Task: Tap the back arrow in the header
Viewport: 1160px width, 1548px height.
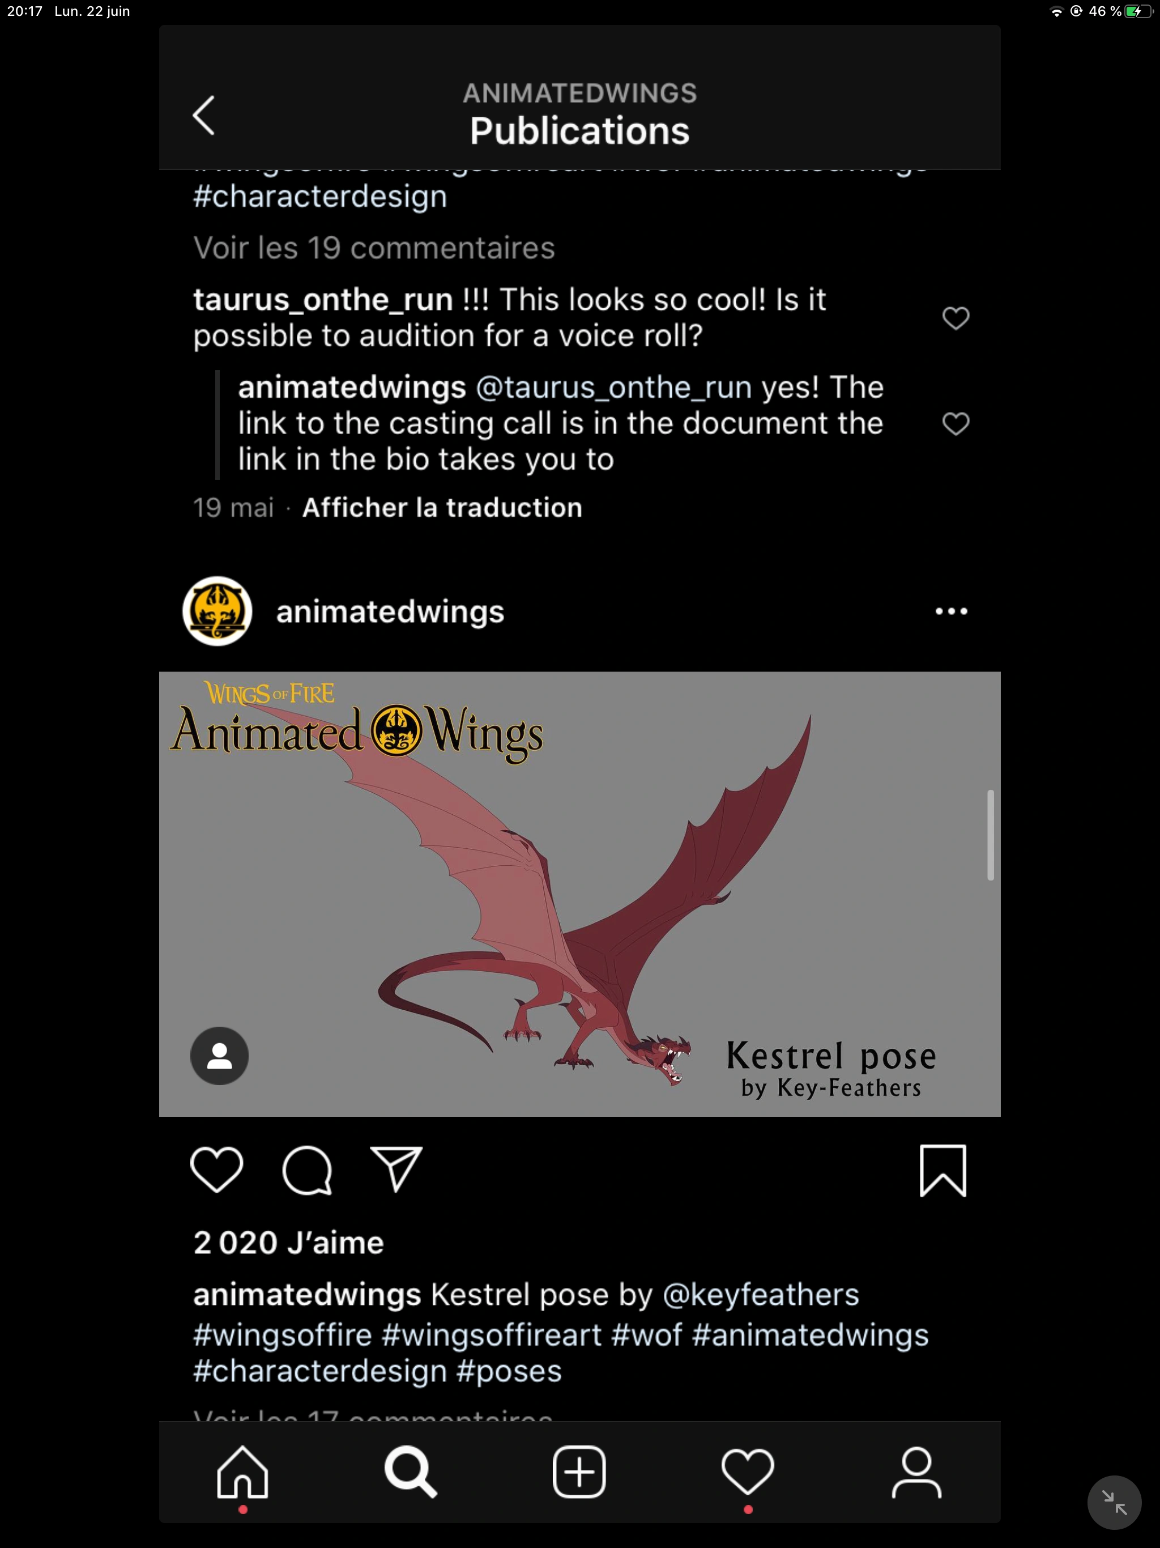Action: tap(203, 116)
